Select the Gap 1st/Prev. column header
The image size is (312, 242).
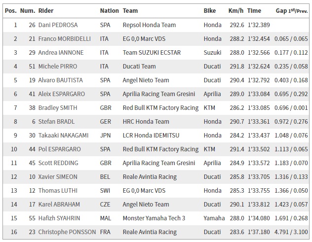coord(292,11)
